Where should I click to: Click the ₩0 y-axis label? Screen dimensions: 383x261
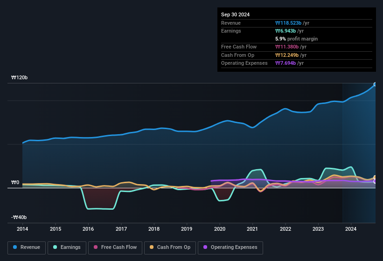[15, 183]
